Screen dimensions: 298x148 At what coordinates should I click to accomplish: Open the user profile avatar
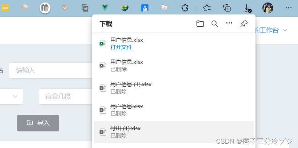[x=268, y=8]
